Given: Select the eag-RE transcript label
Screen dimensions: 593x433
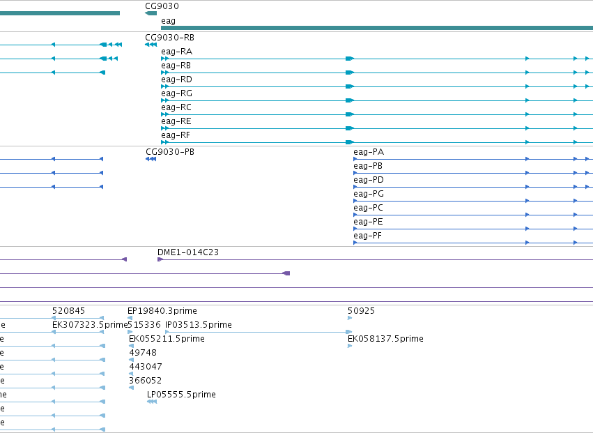Looking at the screenshot, I should (176, 121).
